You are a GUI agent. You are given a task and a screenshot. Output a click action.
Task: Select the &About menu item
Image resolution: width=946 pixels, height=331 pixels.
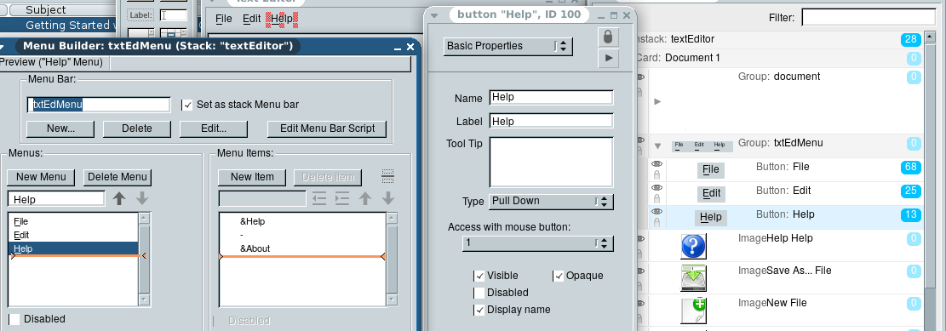(303, 248)
